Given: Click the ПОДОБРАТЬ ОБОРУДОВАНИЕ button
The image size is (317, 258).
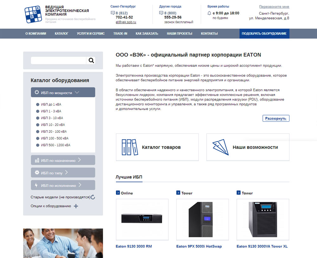Looking at the screenshot, I should pos(264,34).
